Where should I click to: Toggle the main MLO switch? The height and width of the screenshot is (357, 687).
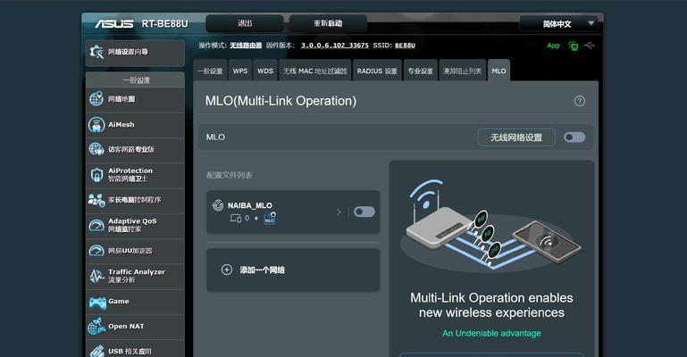(x=574, y=137)
